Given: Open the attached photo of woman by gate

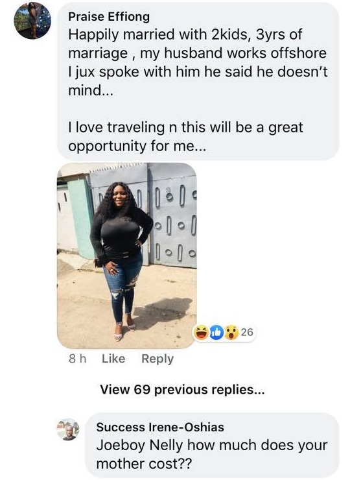Looking at the screenshot, I should [126, 256].
